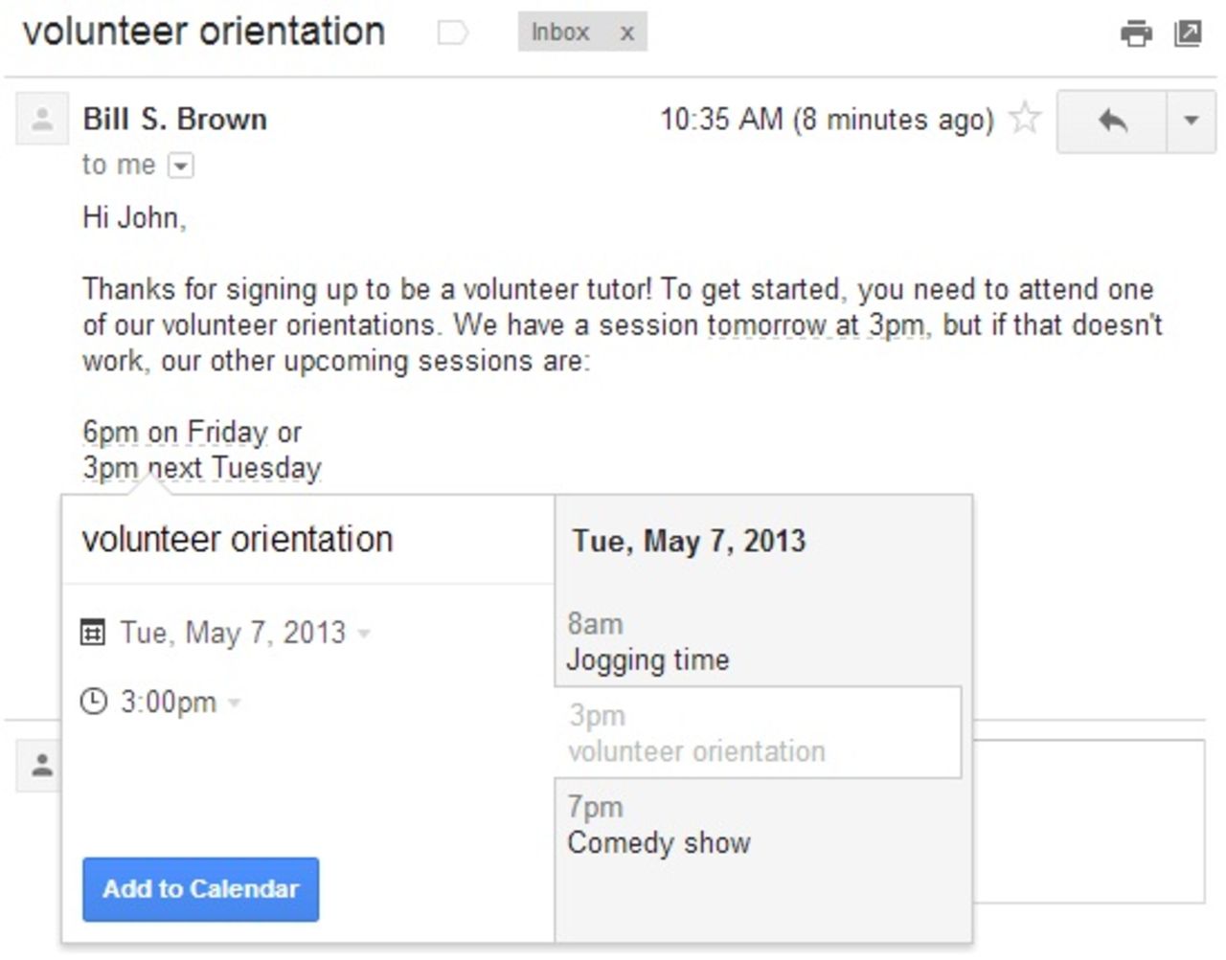
Task: Click the "tomorrow at 3pm" link
Action: (x=813, y=325)
